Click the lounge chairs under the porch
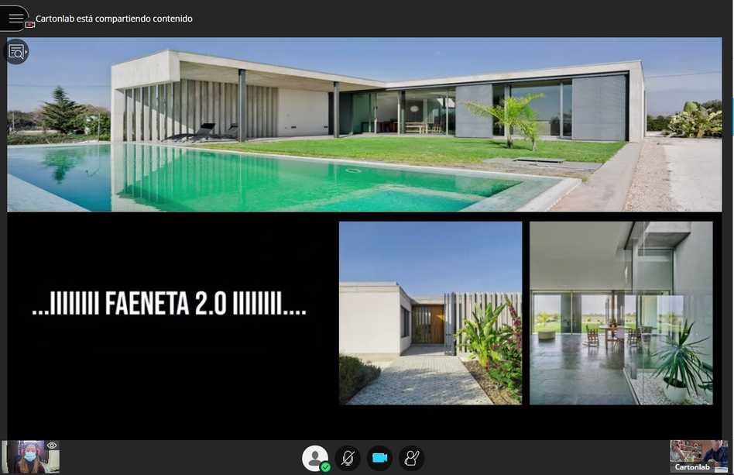Image resolution: width=734 pixels, height=475 pixels. click(203, 132)
